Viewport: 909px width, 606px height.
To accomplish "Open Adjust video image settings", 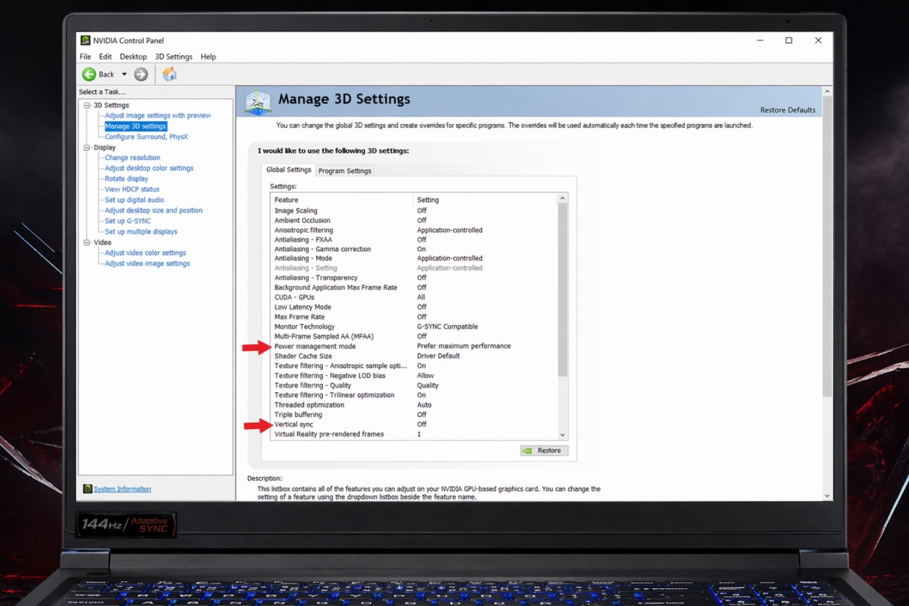I will (x=147, y=263).
